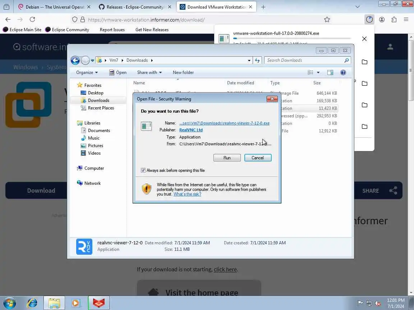
Task: Sort files by the Size column
Action: (x=317, y=83)
